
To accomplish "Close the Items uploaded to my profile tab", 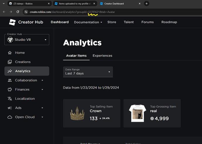I will pyautogui.click(x=94, y=4).
